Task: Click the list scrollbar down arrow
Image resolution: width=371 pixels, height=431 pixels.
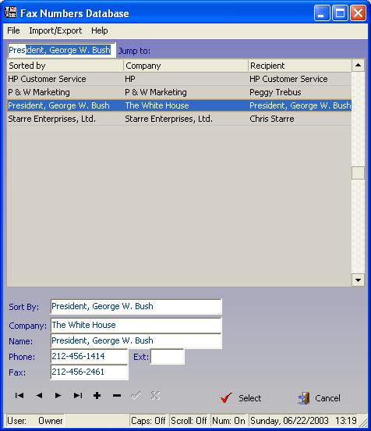Action: coord(358,280)
